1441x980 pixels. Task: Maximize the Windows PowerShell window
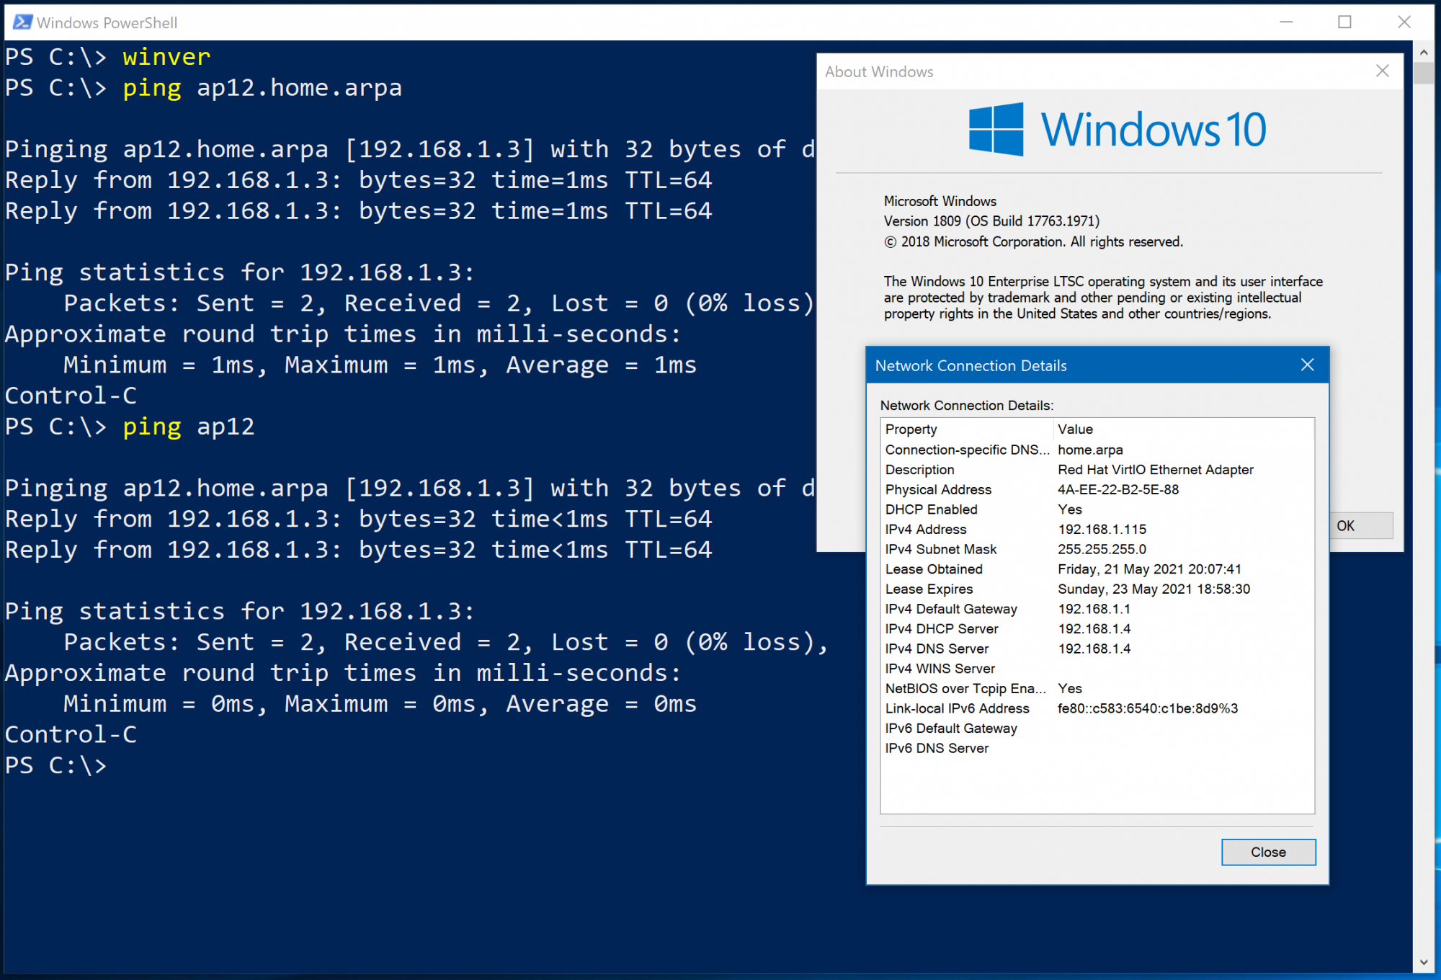[1344, 22]
